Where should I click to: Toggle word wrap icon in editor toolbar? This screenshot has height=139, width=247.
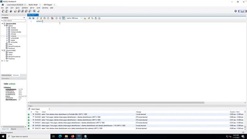pos(99,18)
